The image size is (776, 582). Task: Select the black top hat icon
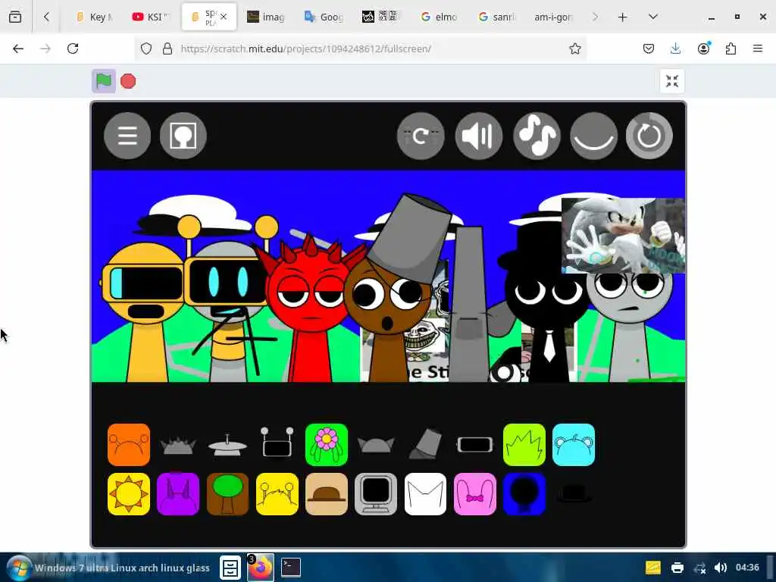coord(574,493)
